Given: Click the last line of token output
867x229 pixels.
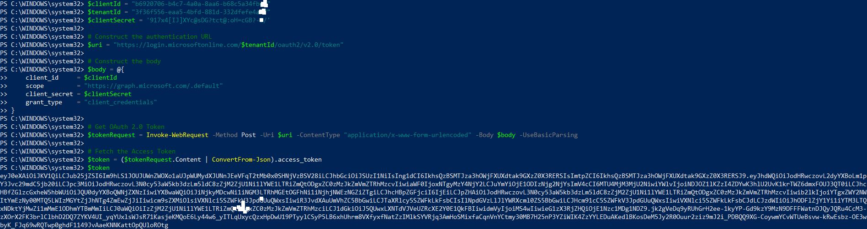Looking at the screenshot, I should (x=84, y=225).
